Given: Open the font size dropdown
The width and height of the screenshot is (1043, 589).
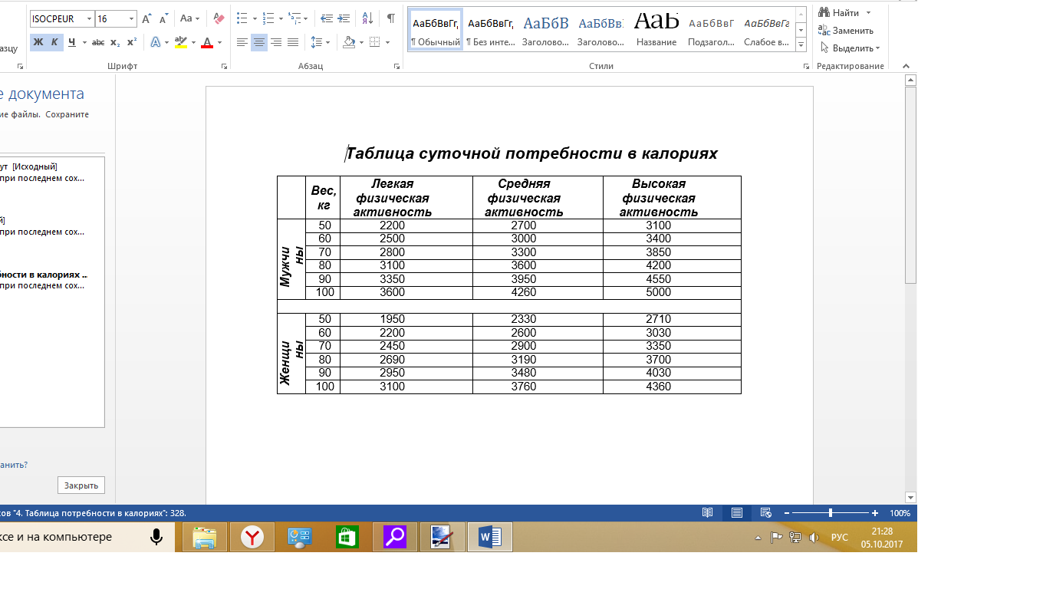Looking at the screenshot, I should [131, 18].
